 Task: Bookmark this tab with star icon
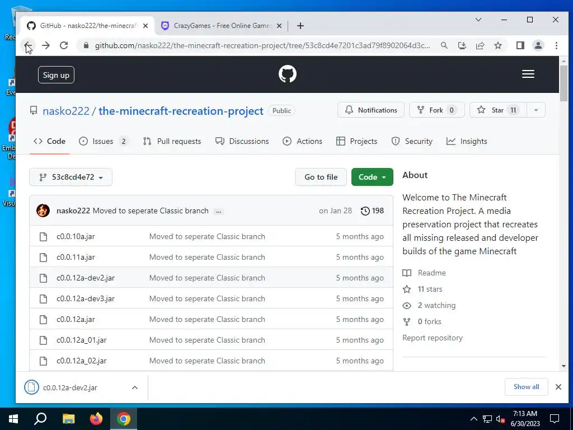point(497,45)
